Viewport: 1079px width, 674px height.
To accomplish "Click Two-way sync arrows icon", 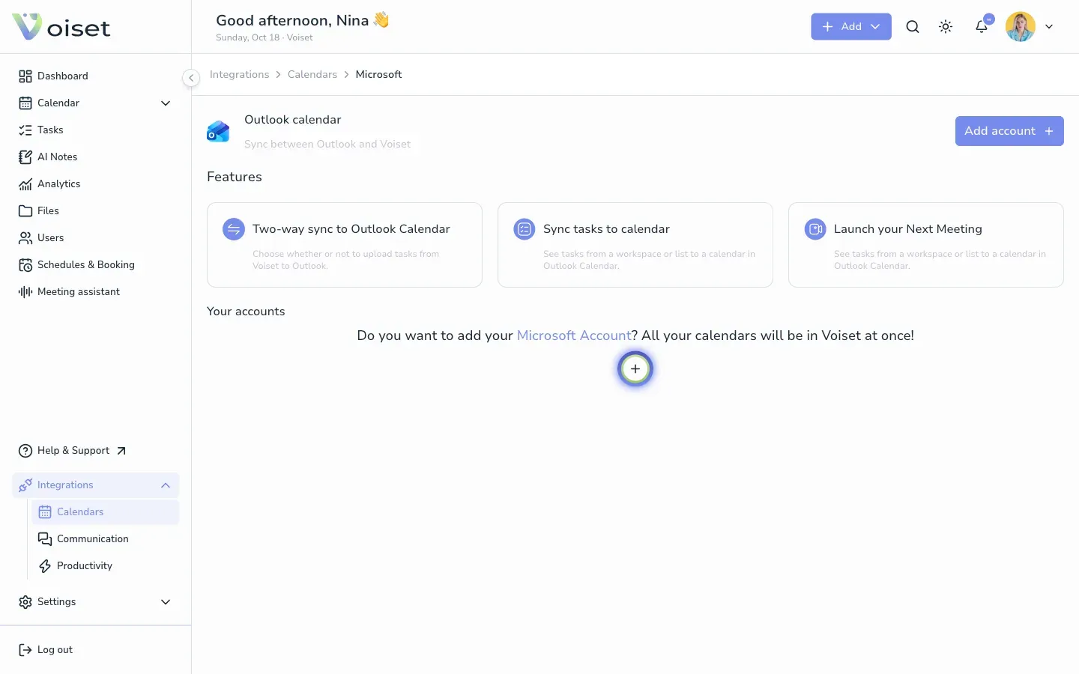I will 234,229.
